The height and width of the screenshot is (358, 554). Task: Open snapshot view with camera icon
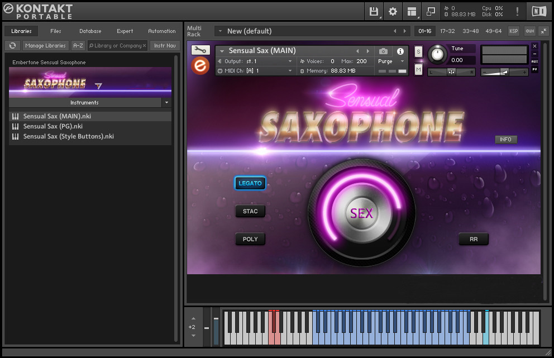pyautogui.click(x=383, y=51)
